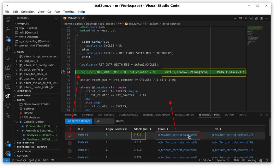Open the Remote Explorer view
This screenshot has height=166, width=274.
pyautogui.click(x=8, y=58)
